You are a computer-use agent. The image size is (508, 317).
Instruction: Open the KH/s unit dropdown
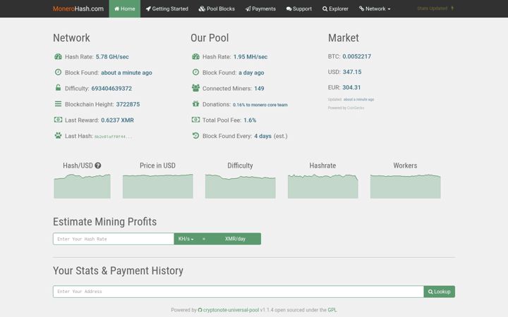pos(186,239)
